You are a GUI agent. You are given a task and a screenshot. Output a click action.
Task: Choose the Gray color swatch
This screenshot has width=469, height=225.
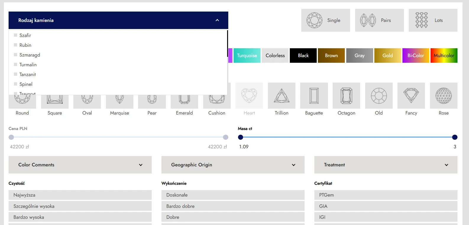360,55
